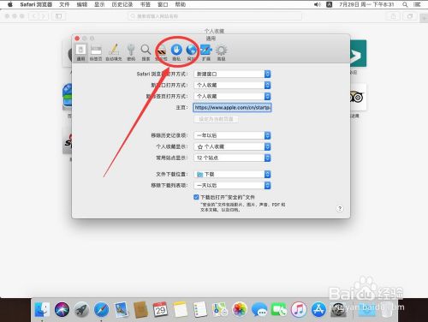Image resolution: width=428 pixels, height=322 pixels.
Task: Open the 书签 menu
Action: point(146,4)
